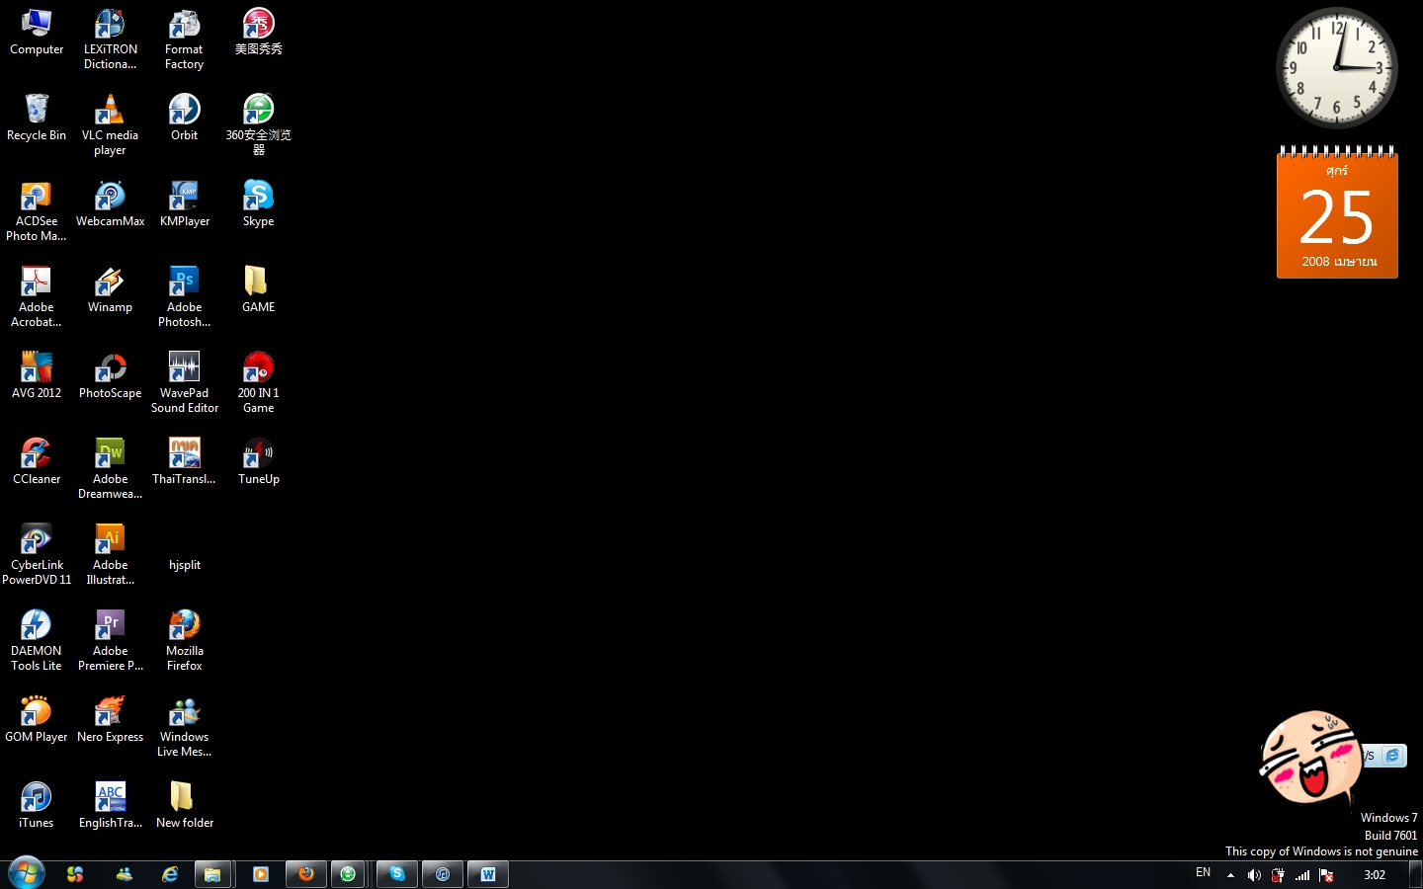
Task: Click the analog clock desktop gadget
Action: click(x=1336, y=68)
